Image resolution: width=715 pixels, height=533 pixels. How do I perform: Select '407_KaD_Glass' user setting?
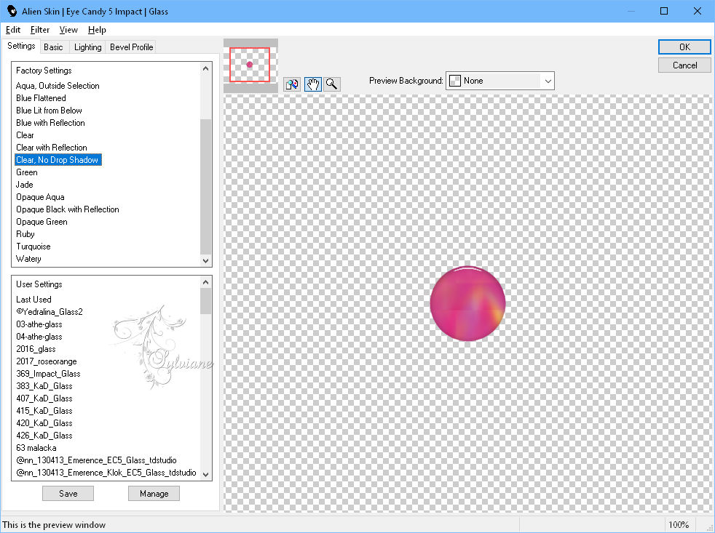click(x=44, y=398)
